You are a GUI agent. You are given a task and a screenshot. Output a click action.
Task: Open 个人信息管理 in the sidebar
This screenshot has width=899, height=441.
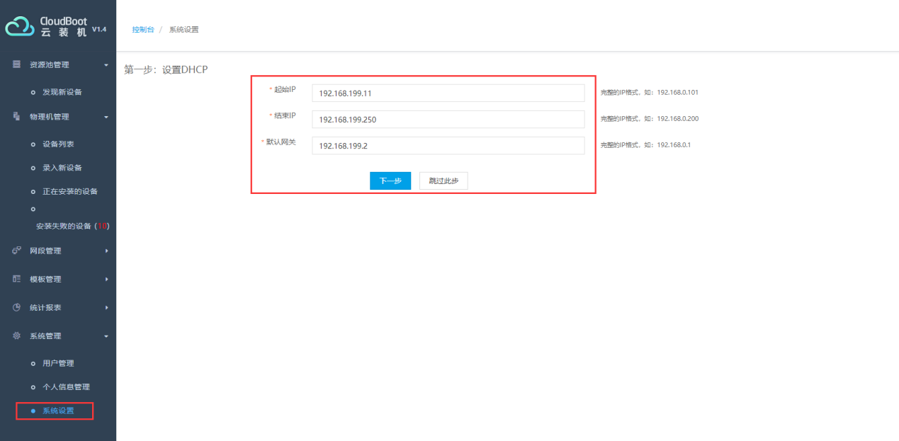click(66, 387)
